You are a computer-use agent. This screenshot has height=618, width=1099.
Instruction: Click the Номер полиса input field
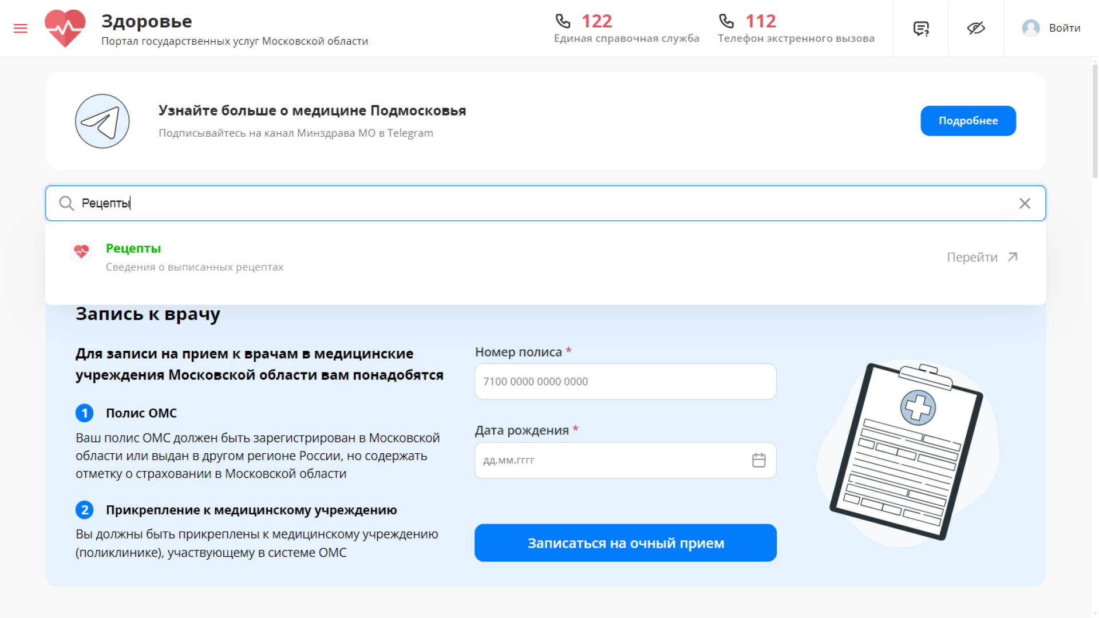click(625, 381)
